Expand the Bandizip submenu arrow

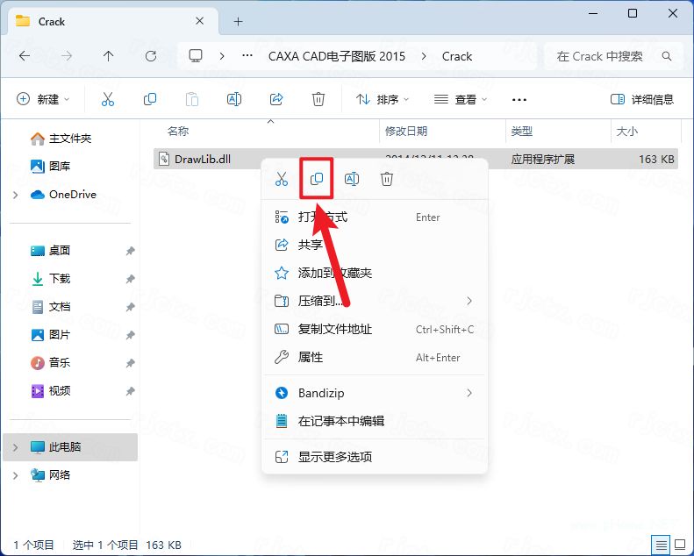[469, 393]
